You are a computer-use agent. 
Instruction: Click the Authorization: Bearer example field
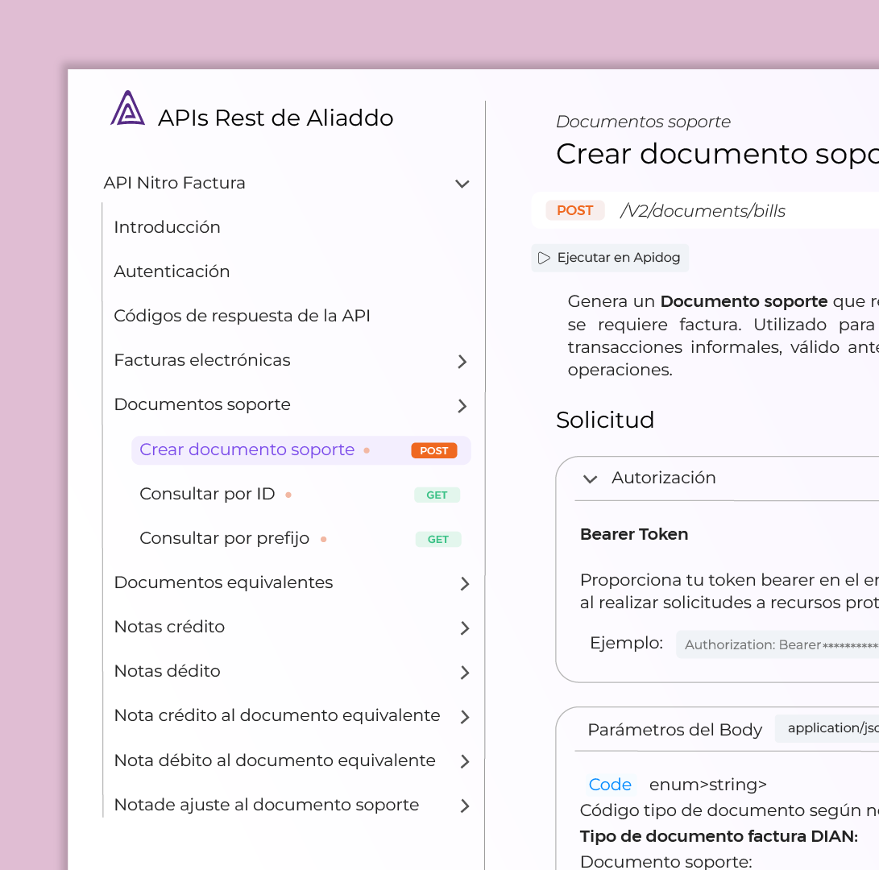point(778,644)
